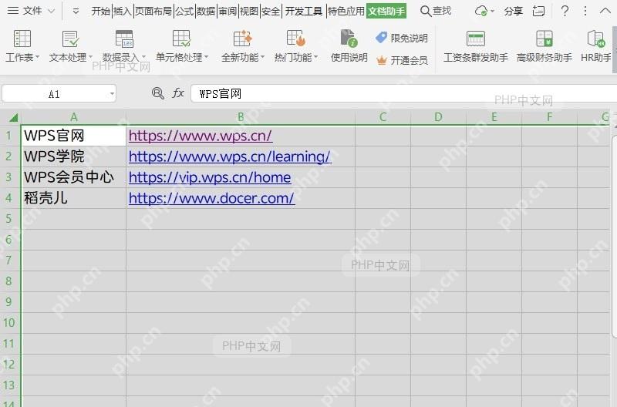This screenshot has height=407, width=617.
Task: Collapse the ribbon with the up chevron
Action: point(605,11)
